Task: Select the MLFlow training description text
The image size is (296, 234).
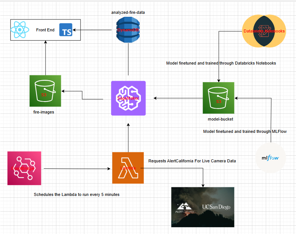Action: coord(245,131)
